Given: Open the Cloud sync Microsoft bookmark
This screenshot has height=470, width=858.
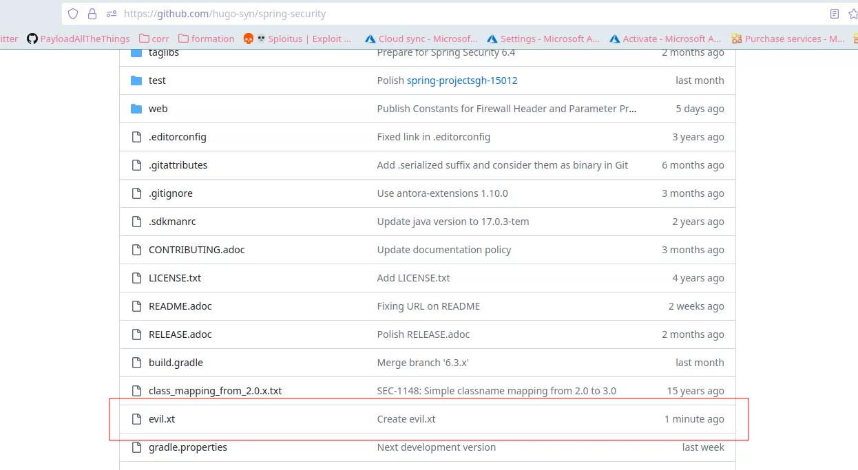Looking at the screenshot, I should pyautogui.click(x=421, y=39).
